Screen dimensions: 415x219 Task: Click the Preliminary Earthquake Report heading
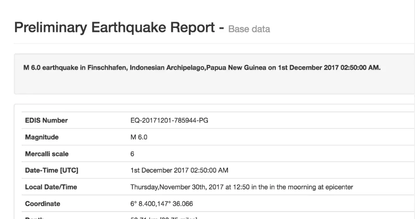[x=114, y=28]
